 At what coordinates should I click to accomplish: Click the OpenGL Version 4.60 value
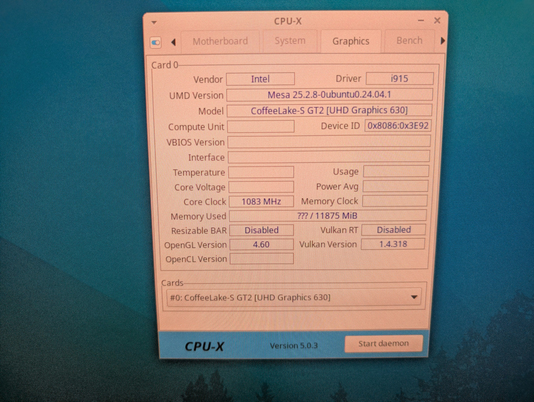[x=261, y=244]
